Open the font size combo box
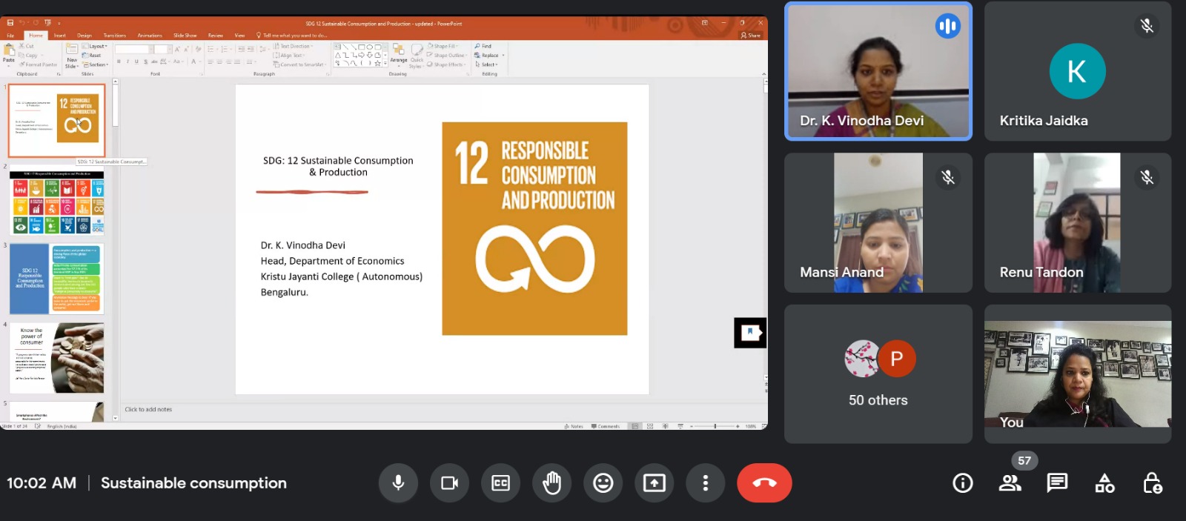Image resolution: width=1186 pixels, height=521 pixels. pos(162,50)
